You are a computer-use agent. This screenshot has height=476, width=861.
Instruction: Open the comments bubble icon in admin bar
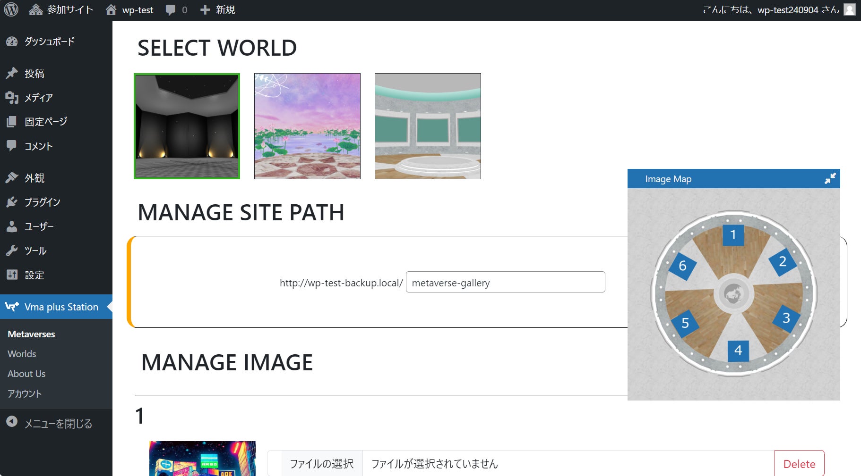171,10
